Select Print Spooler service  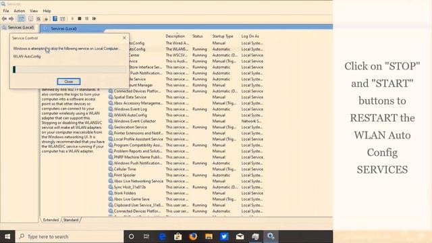click(x=186, y=175)
